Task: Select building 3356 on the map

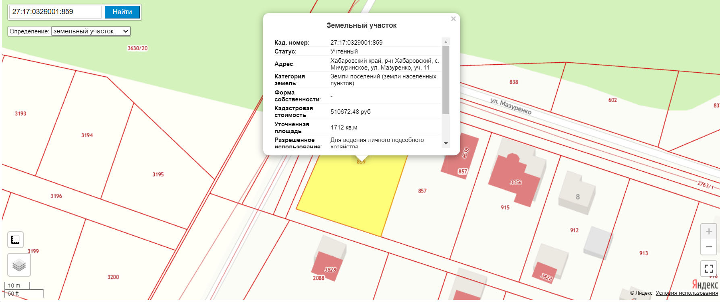Action: (514, 181)
